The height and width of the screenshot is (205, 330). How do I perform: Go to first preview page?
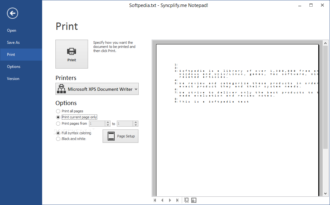tap(155, 200)
